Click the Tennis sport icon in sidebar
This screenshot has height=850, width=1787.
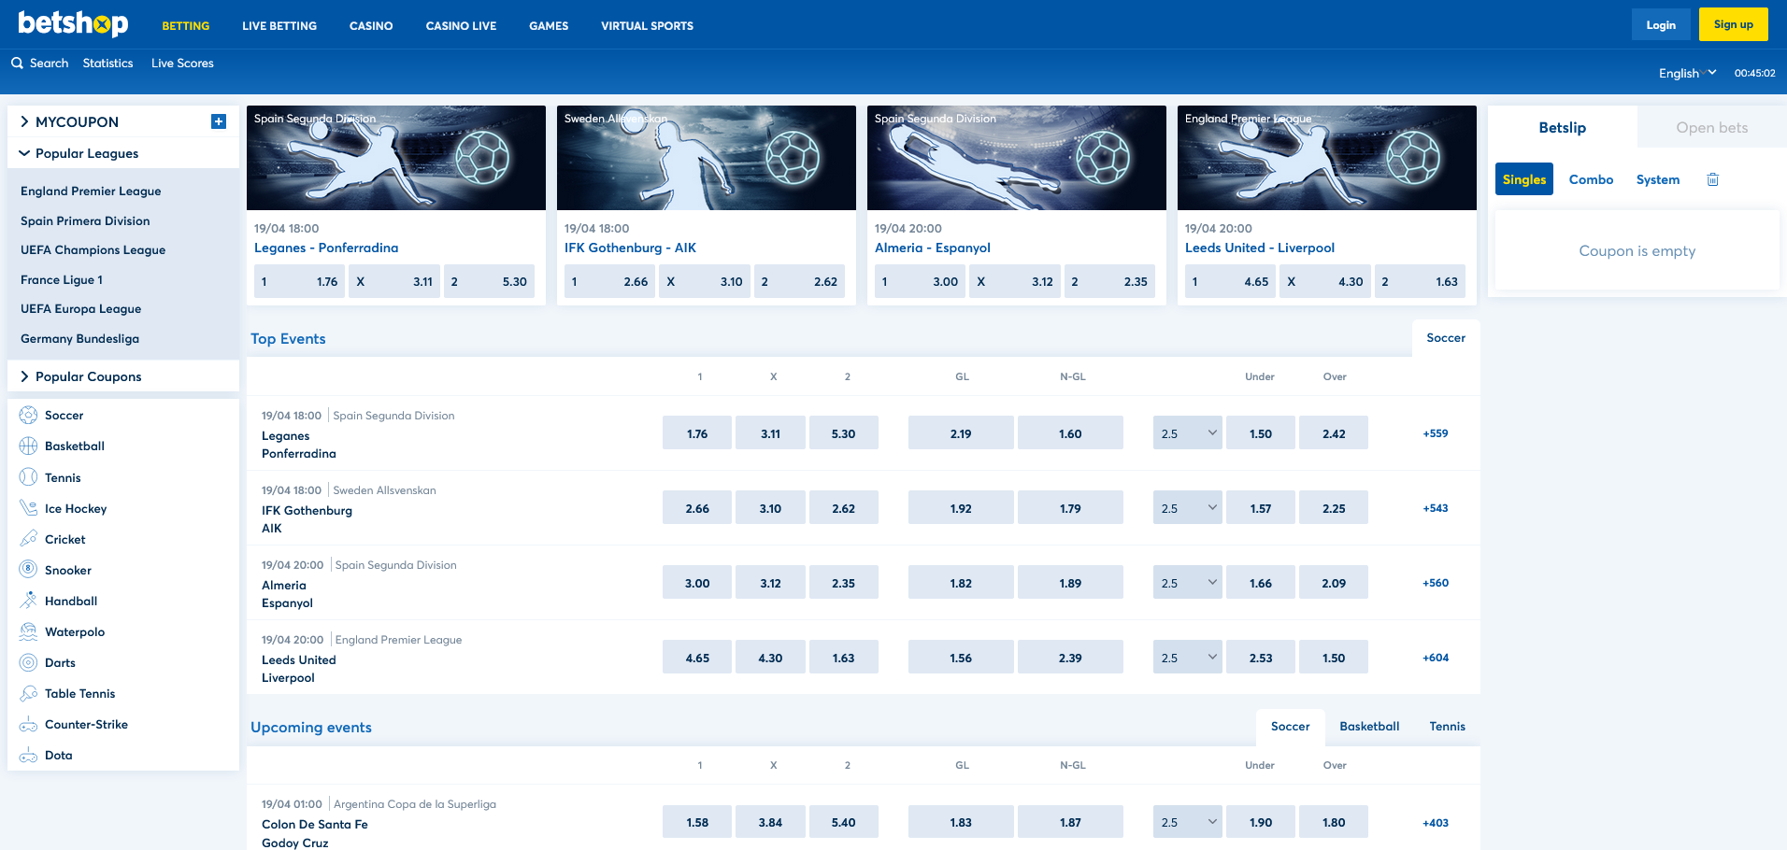(x=29, y=477)
